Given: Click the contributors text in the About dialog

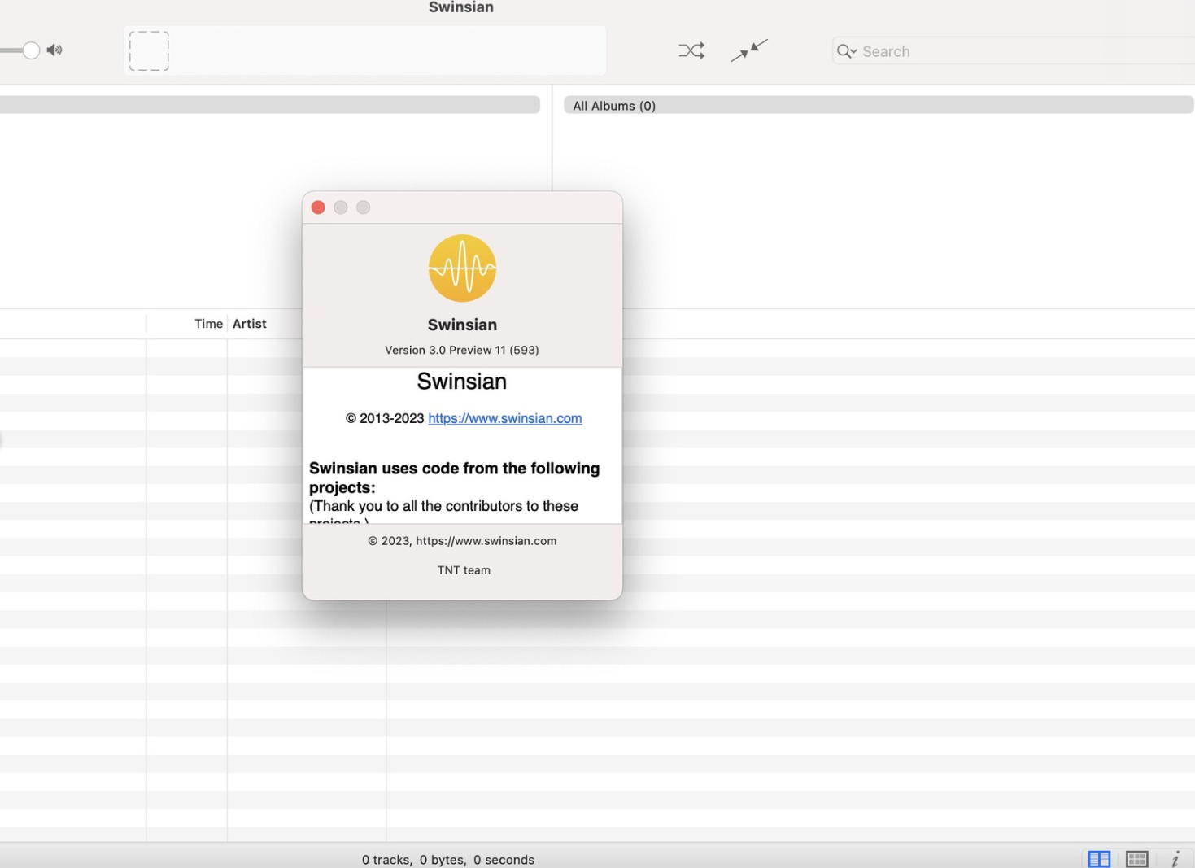Looking at the screenshot, I should [443, 505].
